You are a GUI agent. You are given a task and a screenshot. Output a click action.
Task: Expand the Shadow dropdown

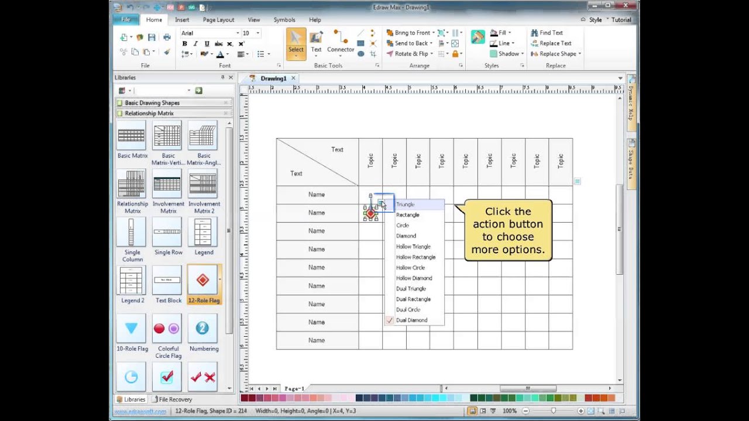click(522, 54)
